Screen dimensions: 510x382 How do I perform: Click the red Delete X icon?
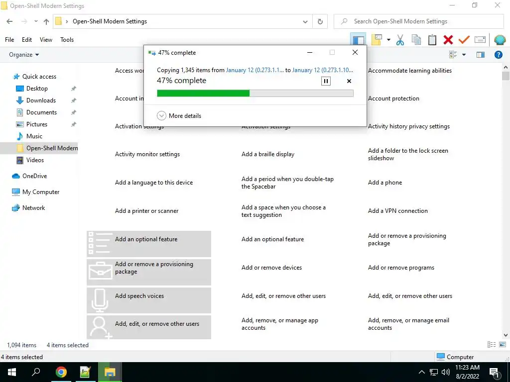pos(448,40)
